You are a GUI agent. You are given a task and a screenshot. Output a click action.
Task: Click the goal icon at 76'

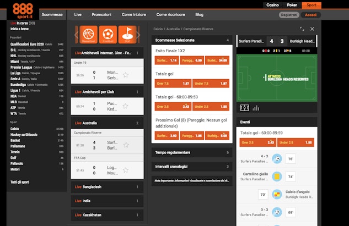pos(277,159)
